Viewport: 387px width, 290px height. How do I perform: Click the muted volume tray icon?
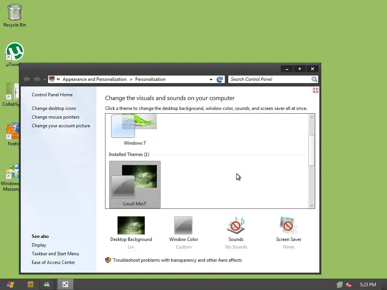point(348,285)
